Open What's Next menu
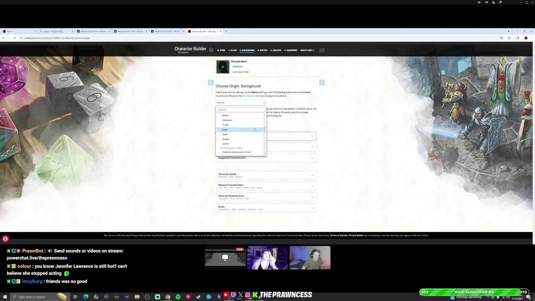Image resolution: width=535 pixels, height=301 pixels. click(x=307, y=50)
